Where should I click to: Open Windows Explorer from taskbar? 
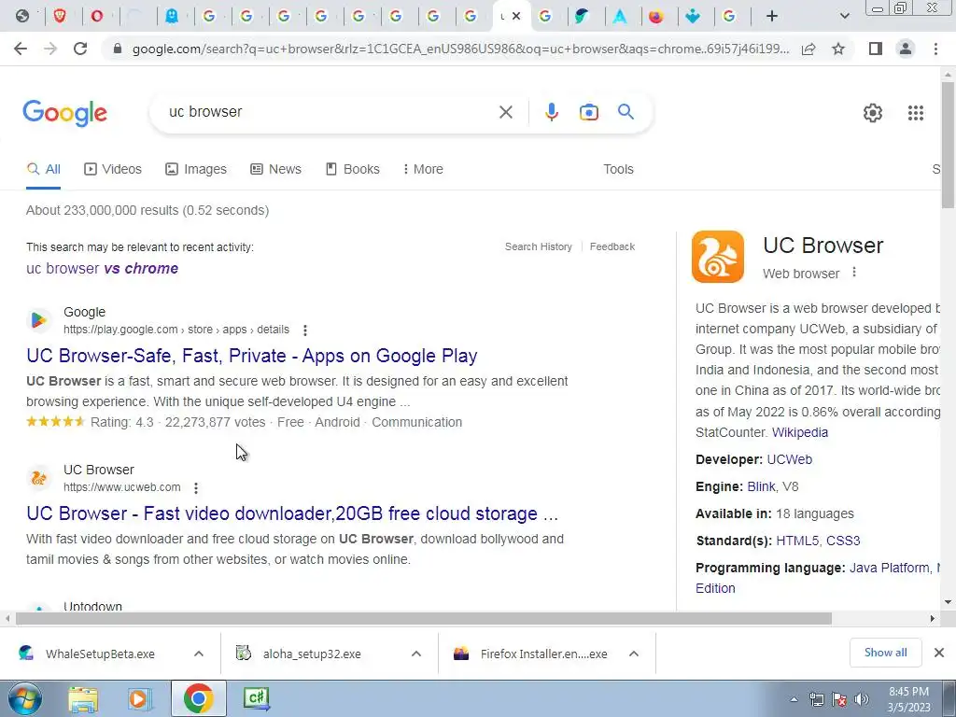coord(83,698)
